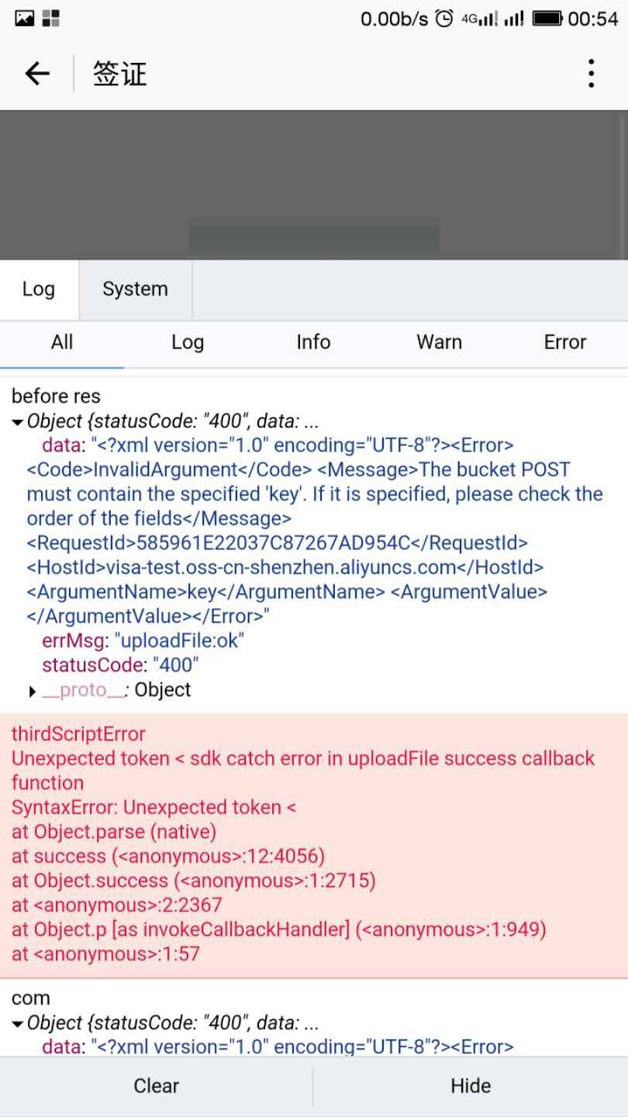The image size is (628, 1117).
Task: Filter console by Info level
Action: coord(313,343)
